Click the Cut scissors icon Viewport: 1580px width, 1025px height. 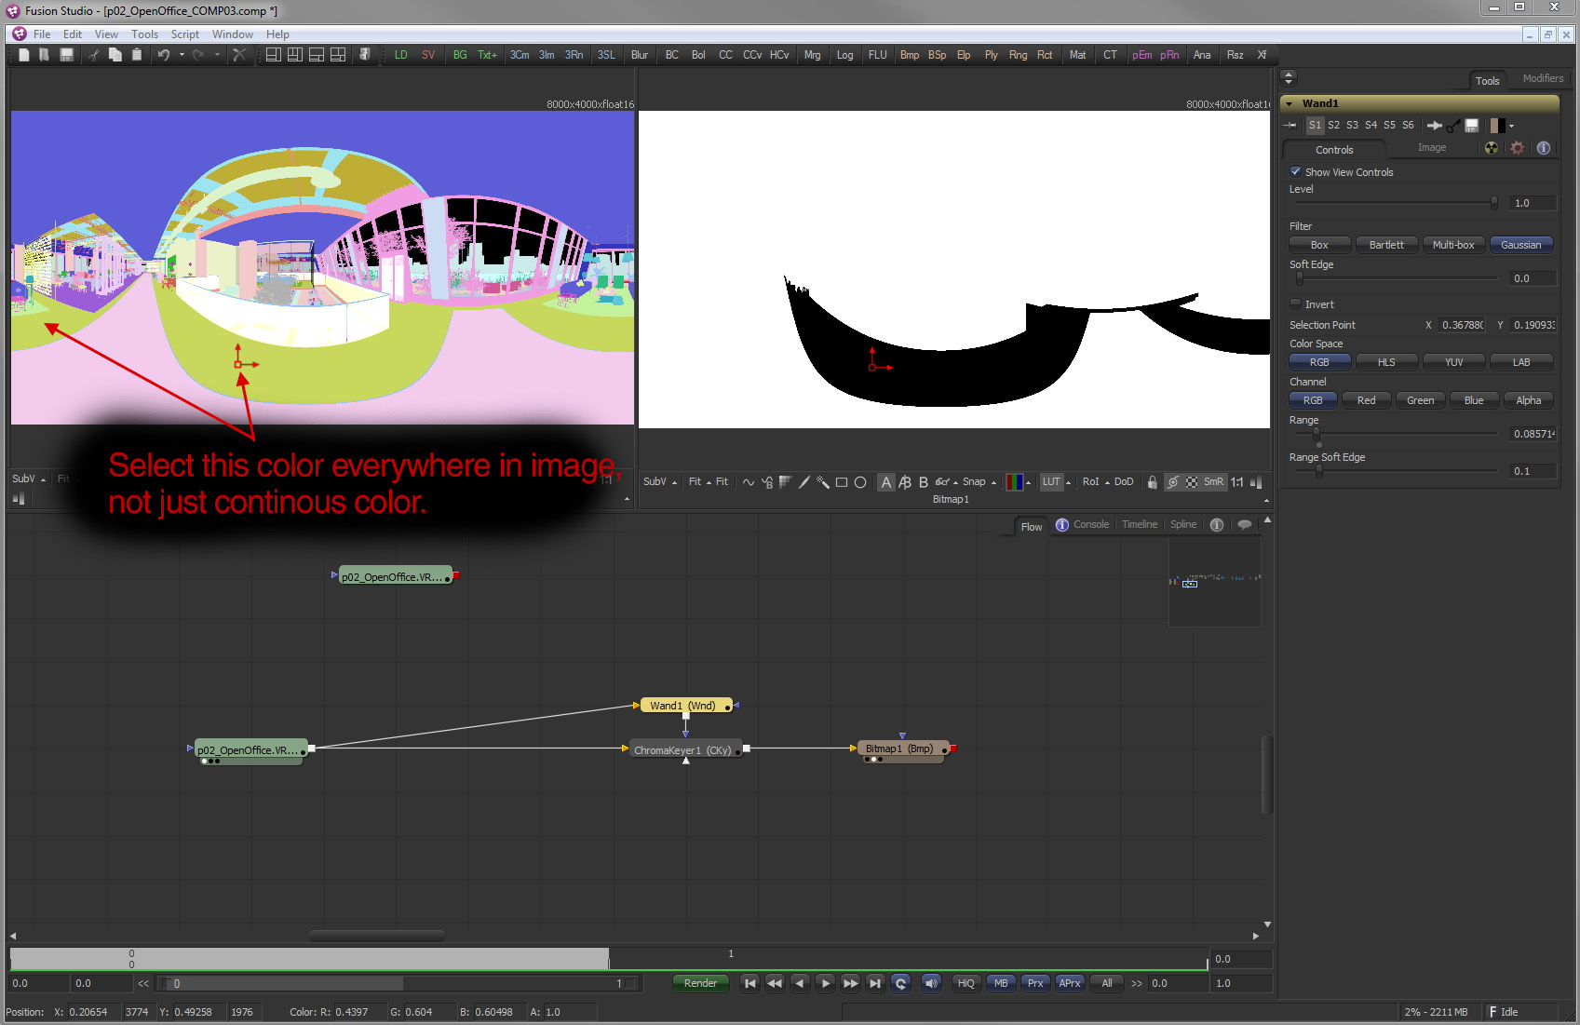click(94, 55)
